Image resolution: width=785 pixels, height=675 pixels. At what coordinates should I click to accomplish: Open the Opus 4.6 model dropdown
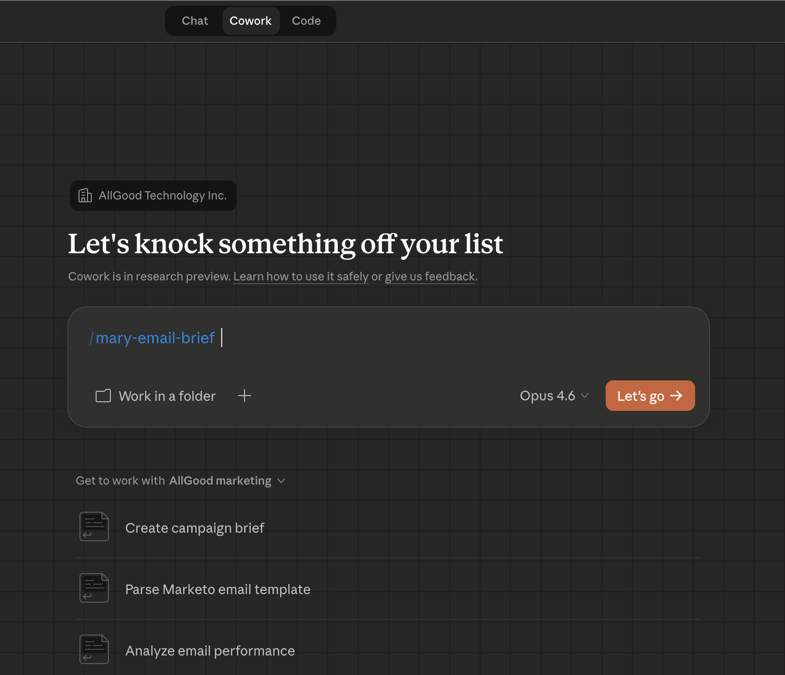tap(554, 396)
